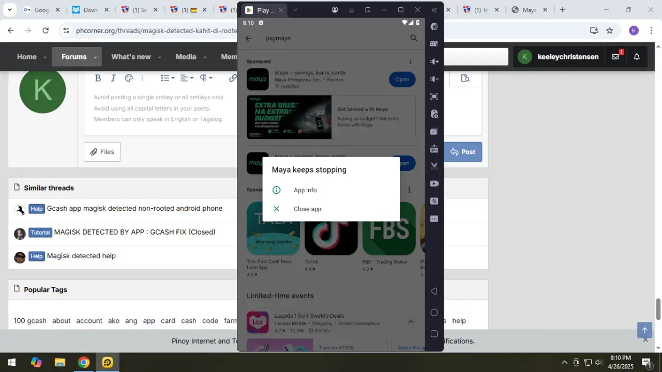Click LDPlayer icon in taskbar
662x372 pixels.
point(108,362)
